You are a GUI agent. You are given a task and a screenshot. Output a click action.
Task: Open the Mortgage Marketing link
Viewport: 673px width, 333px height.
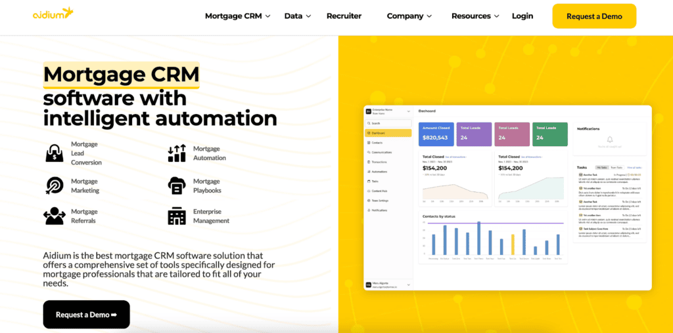(85, 186)
